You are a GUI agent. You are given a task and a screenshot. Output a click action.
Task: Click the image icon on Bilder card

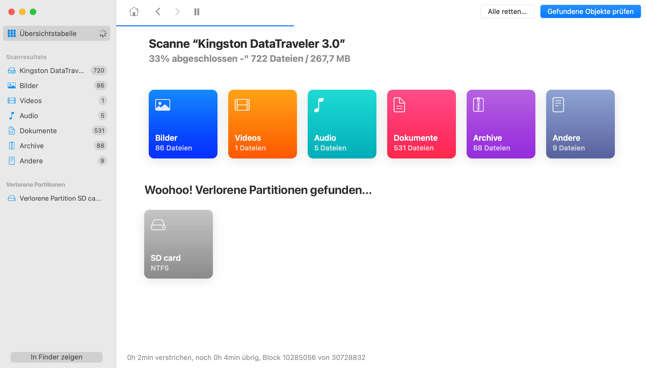tap(163, 105)
